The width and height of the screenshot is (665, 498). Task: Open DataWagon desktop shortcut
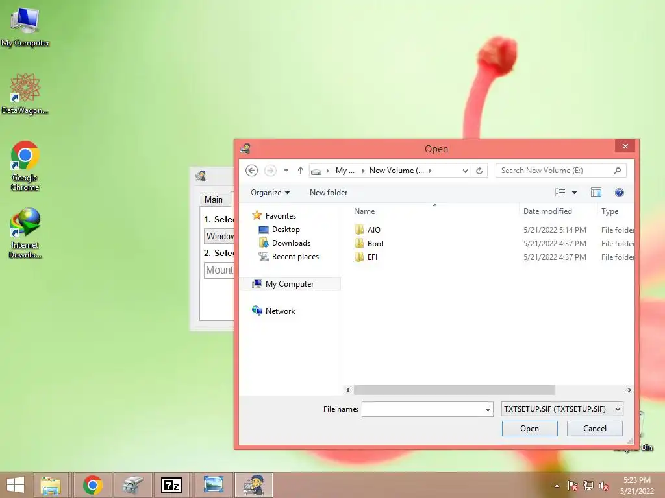25,93
